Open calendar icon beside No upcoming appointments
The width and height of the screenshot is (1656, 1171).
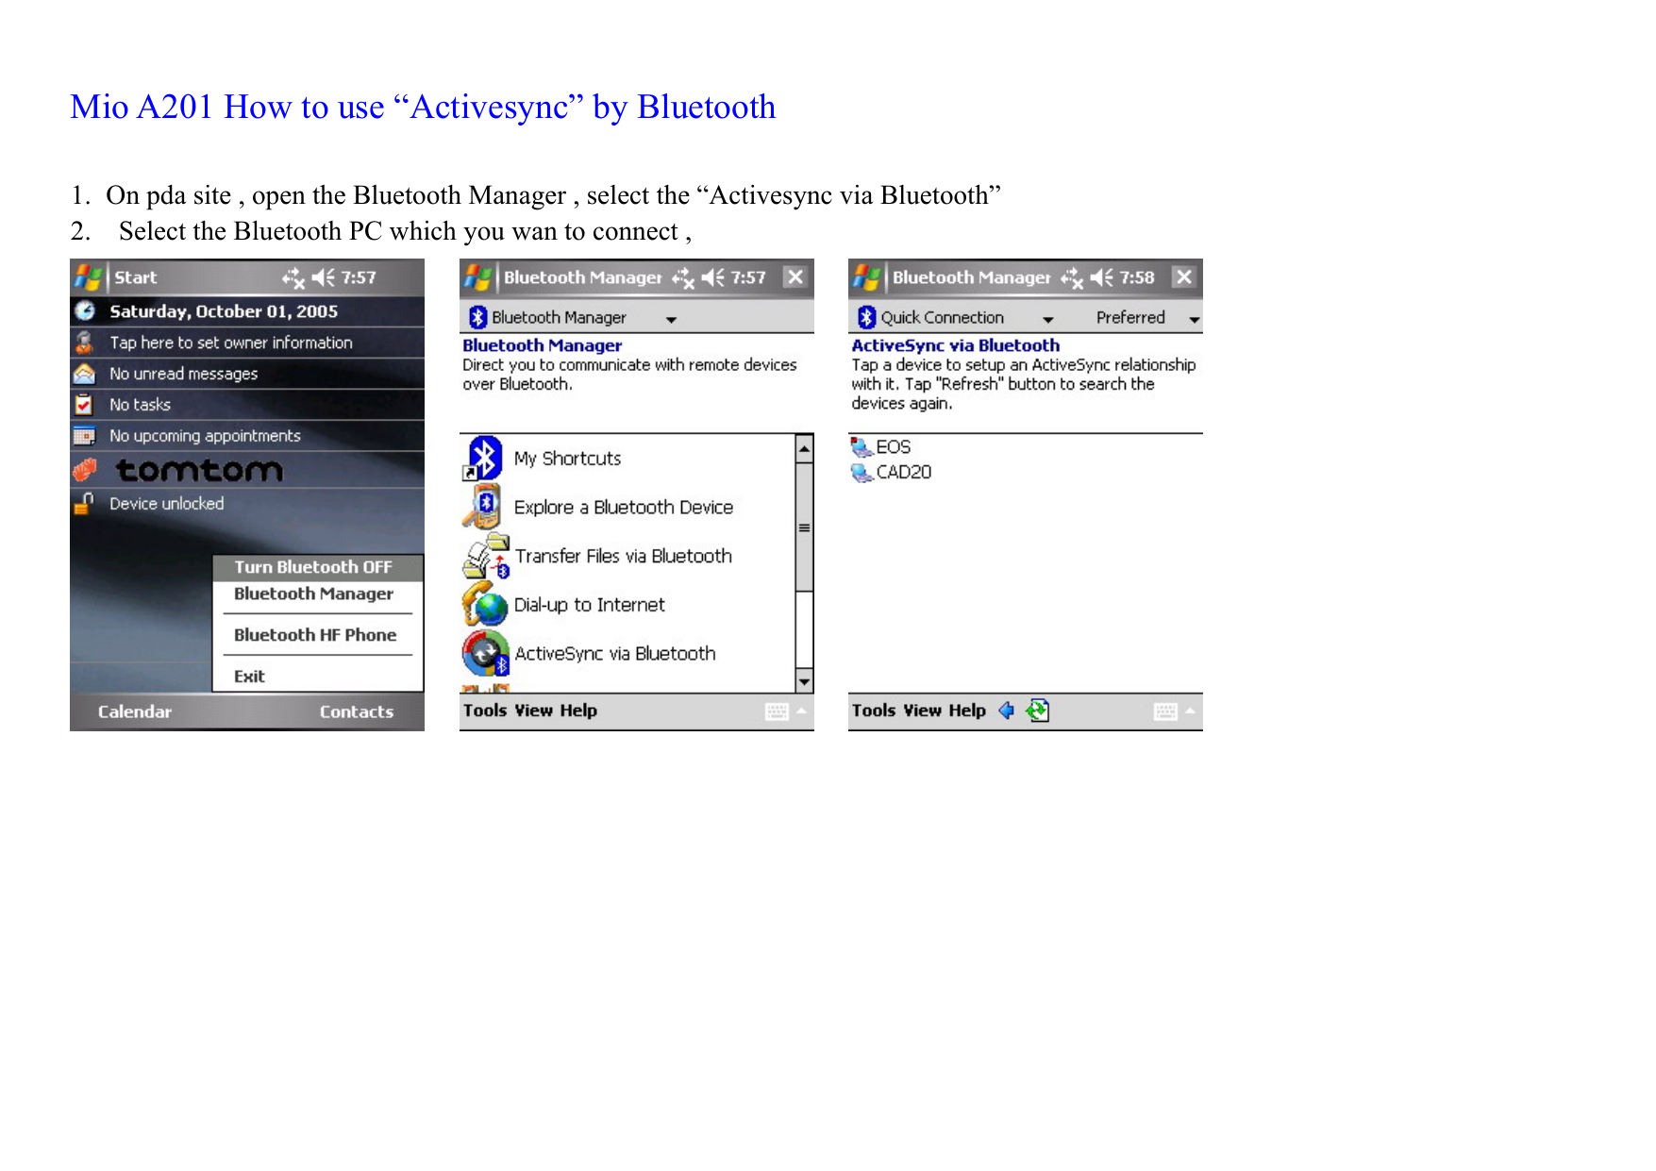click(x=84, y=436)
